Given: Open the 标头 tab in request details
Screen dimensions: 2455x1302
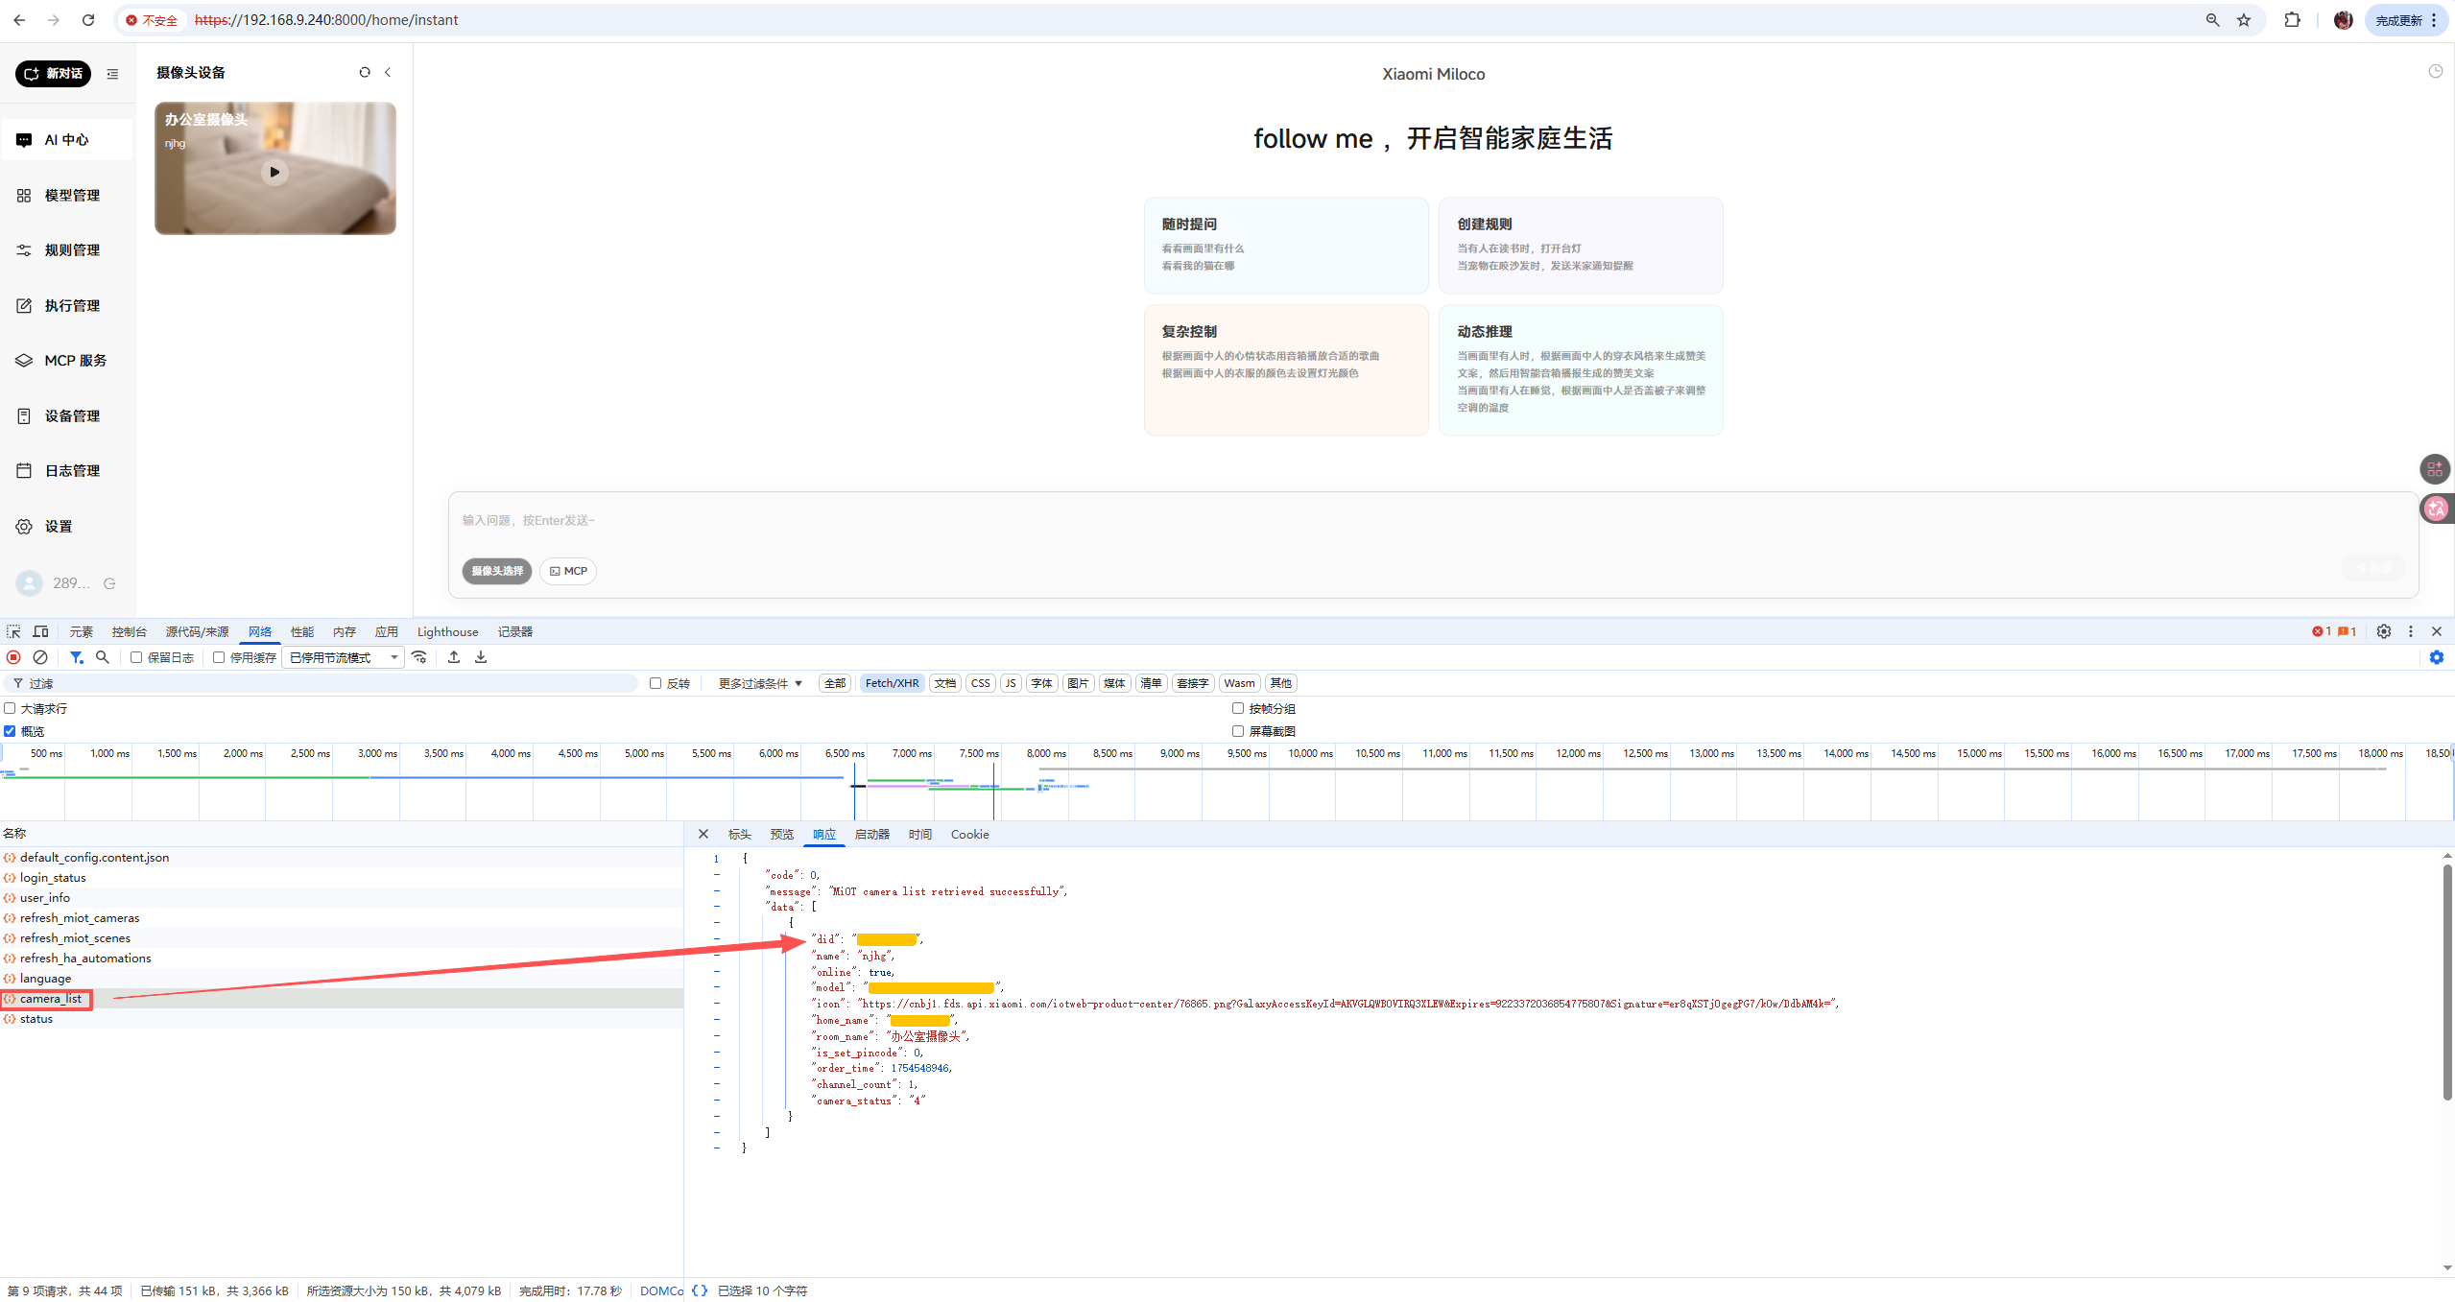Looking at the screenshot, I should click(x=739, y=834).
